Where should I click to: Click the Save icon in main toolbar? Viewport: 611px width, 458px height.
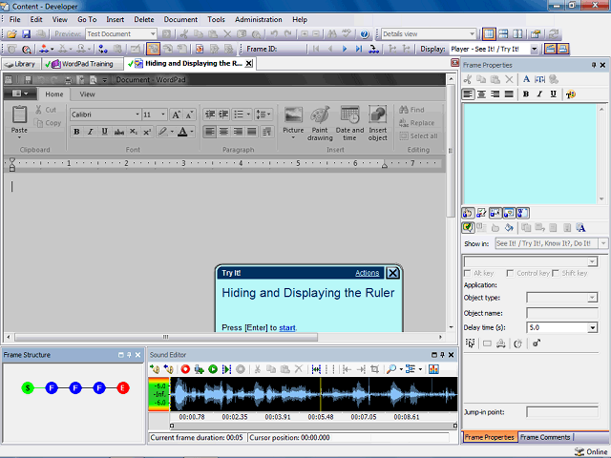click(x=27, y=33)
